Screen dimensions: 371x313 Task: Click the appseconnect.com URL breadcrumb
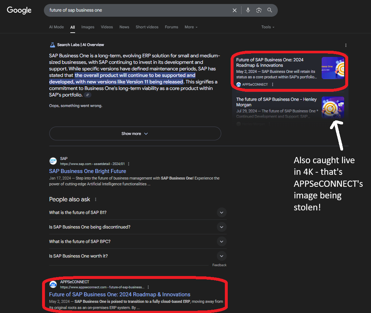(102, 287)
